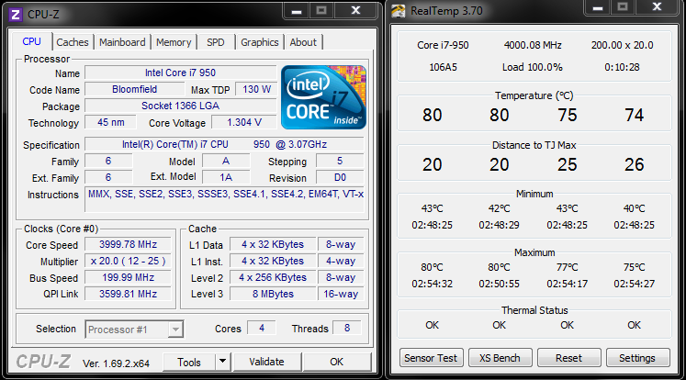Click the Intel Core i7 inside logo
686x380 pixels.
pos(323,97)
